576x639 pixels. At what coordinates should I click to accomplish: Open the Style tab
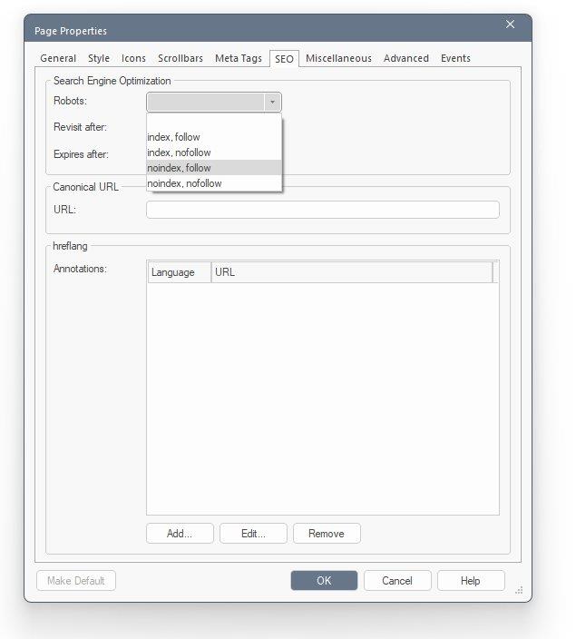(99, 58)
